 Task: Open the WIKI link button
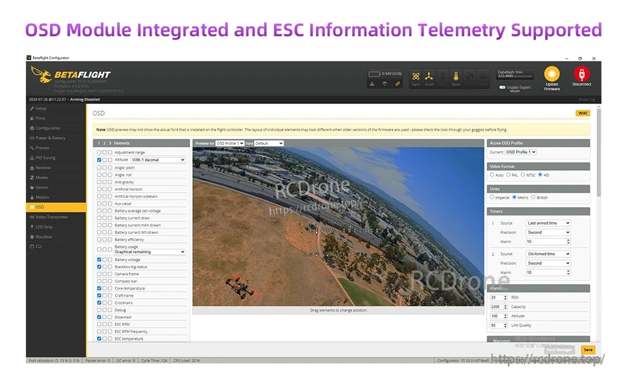click(x=582, y=113)
